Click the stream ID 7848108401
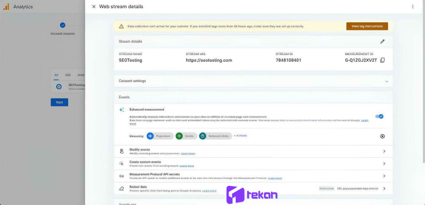The image size is (425, 205). tap(288, 60)
